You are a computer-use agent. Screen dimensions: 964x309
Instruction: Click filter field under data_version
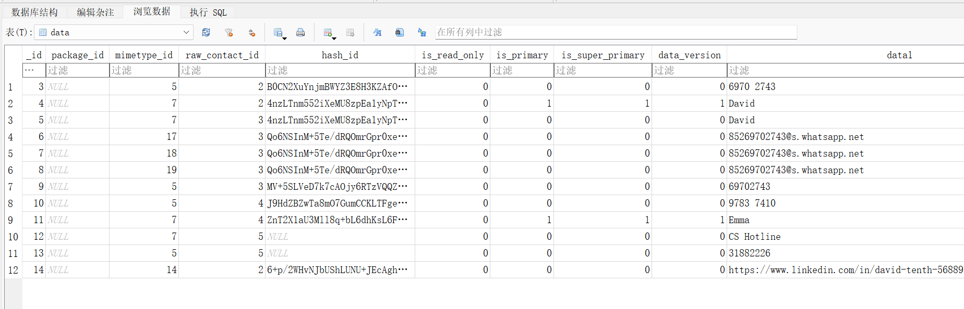point(690,70)
